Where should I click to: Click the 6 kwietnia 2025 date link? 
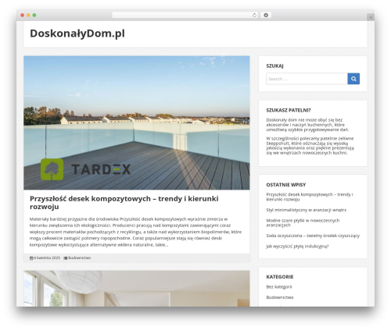click(x=47, y=258)
